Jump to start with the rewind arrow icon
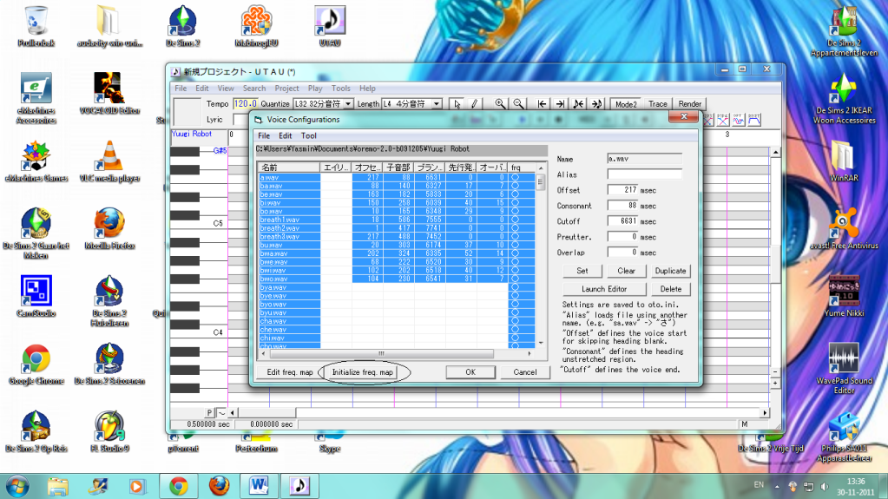 point(543,104)
